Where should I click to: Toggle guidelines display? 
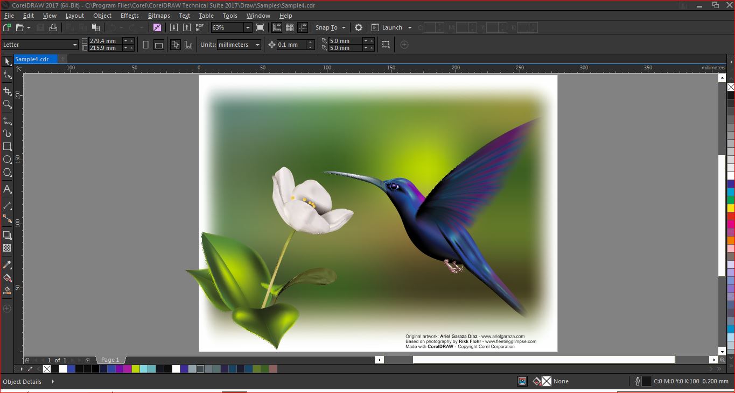(x=303, y=27)
